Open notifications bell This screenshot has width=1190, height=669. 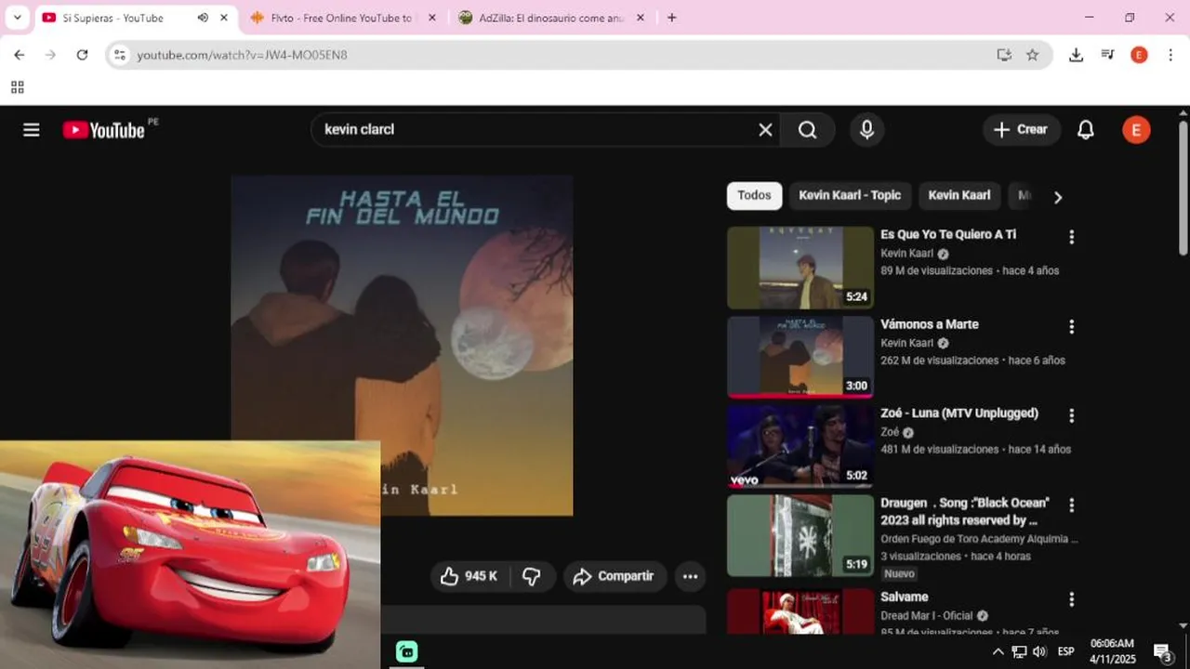click(x=1085, y=130)
